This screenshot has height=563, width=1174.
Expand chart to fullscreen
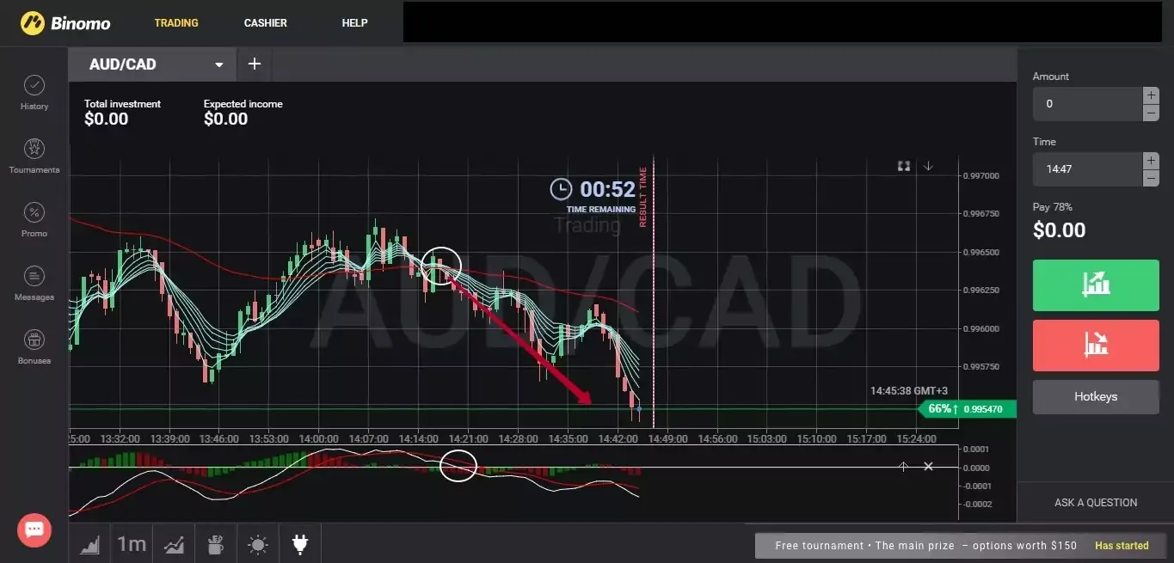904,166
